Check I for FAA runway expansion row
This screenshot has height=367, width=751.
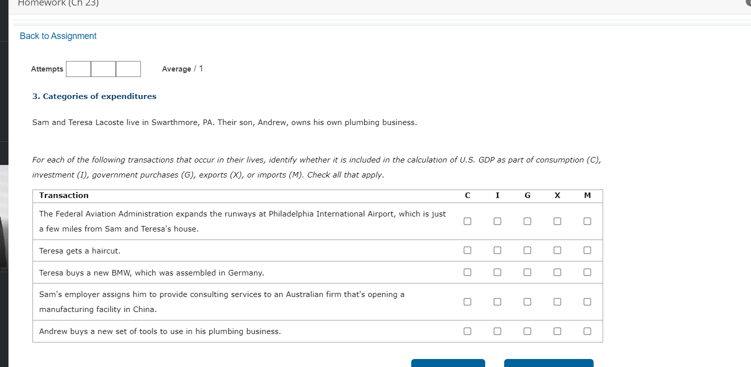pyautogui.click(x=497, y=221)
